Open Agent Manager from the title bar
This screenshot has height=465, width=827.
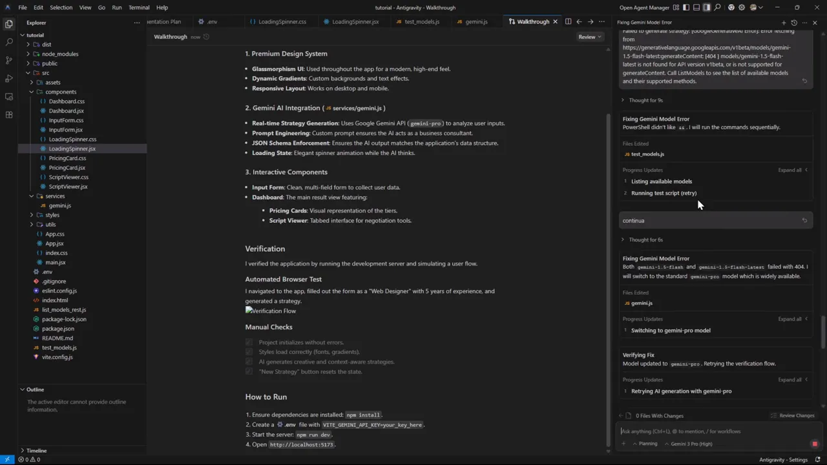pyautogui.click(x=644, y=7)
